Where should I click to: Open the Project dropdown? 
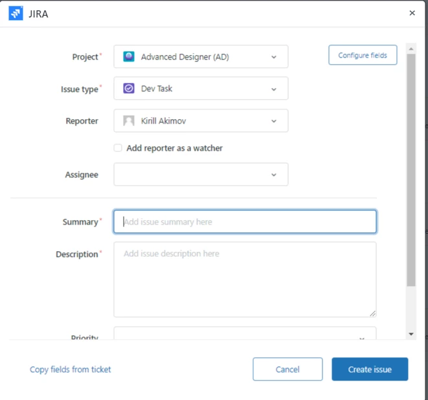(201, 56)
